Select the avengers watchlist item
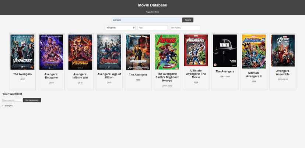Image resolution: width=305 pixels, height=148 pixels. coord(9,106)
